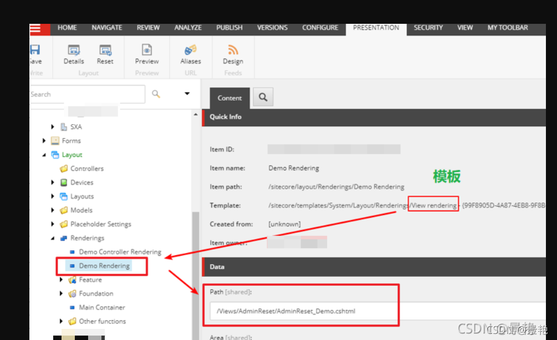
Task: Switch to the NAVIGATE ribbon tab
Action: click(107, 28)
